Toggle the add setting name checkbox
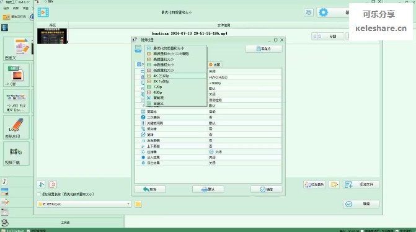The height and width of the screenshot is (232, 416). 39,194
